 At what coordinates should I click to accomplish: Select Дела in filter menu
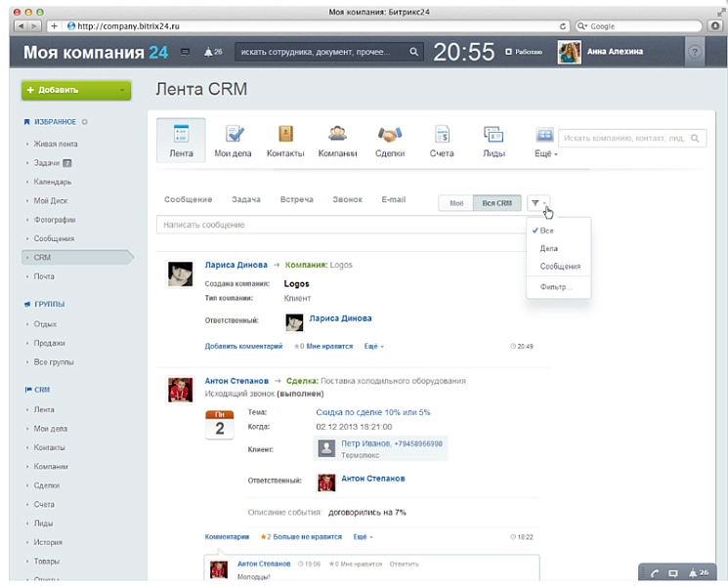[x=549, y=248]
